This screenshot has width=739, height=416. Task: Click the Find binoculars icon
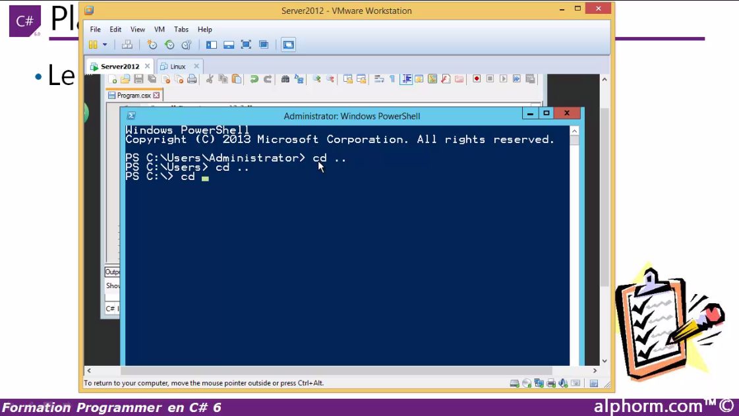coord(285,79)
